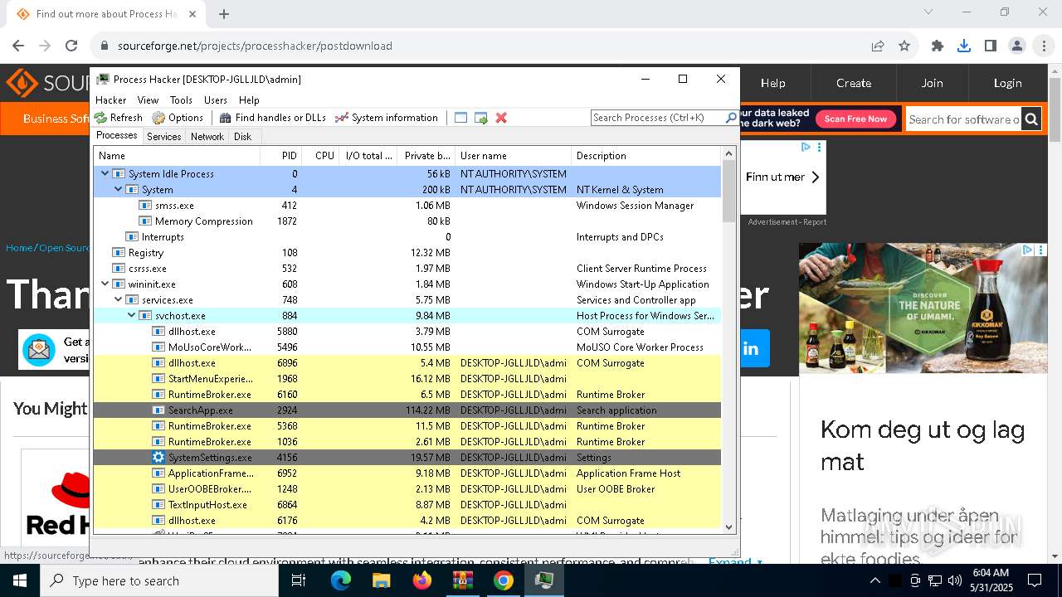Click the SystemSettings.exe gear icon
This screenshot has height=597, width=1062.
158,458
